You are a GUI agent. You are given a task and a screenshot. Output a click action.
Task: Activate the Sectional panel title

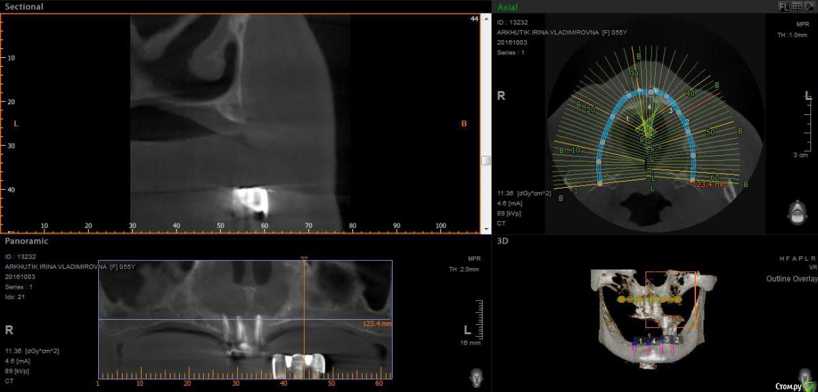point(24,7)
